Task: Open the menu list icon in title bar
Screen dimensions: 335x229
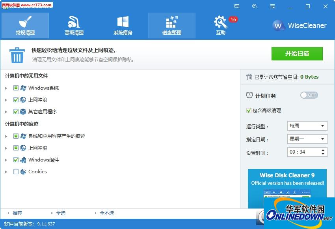Action: [x=272, y=6]
